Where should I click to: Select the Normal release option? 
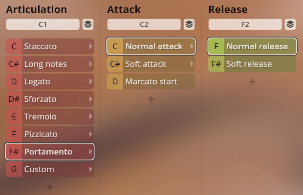point(257,46)
